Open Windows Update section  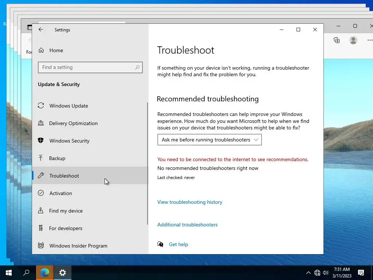[x=90, y=106]
